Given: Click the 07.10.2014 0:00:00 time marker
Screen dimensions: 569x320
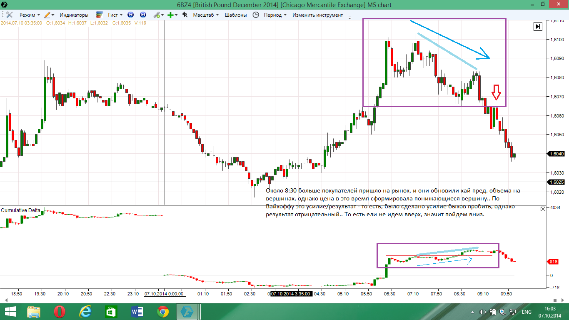Looking at the screenshot, I should 164,294.
